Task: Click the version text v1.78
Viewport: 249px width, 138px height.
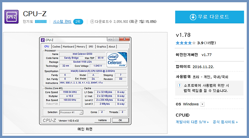Action: click(183, 35)
